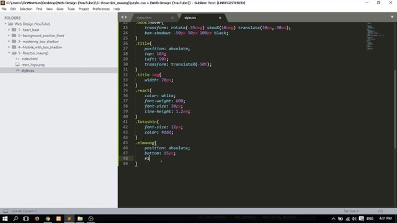Screen dimensions: 397x223
Task: Open the Preferences menu
Action: coord(101,9)
